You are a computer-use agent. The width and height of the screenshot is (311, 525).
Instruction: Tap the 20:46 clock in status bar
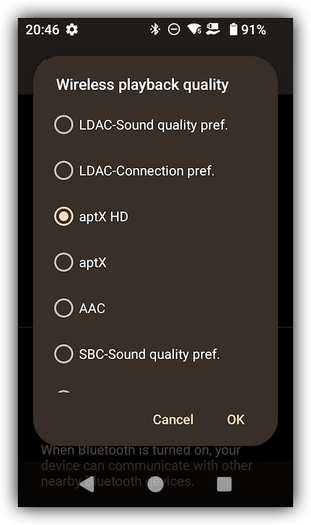pyautogui.click(x=43, y=30)
